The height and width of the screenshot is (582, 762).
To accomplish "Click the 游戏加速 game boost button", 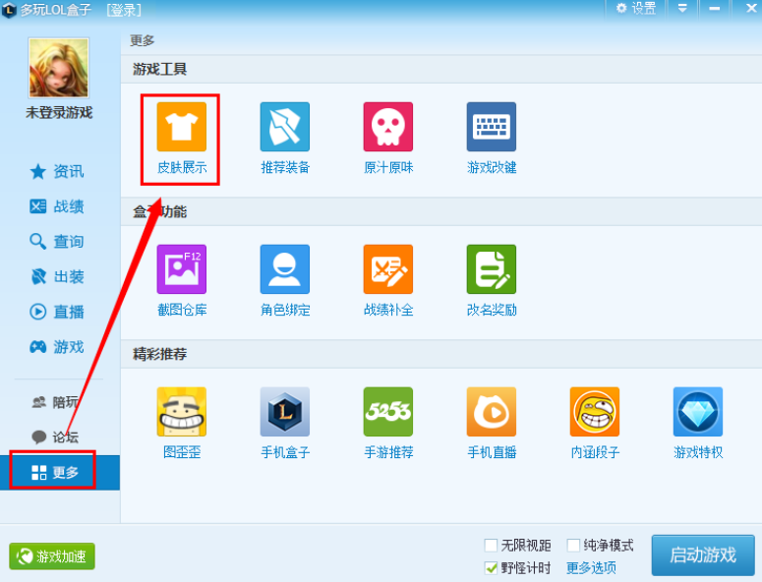I will click(x=52, y=556).
